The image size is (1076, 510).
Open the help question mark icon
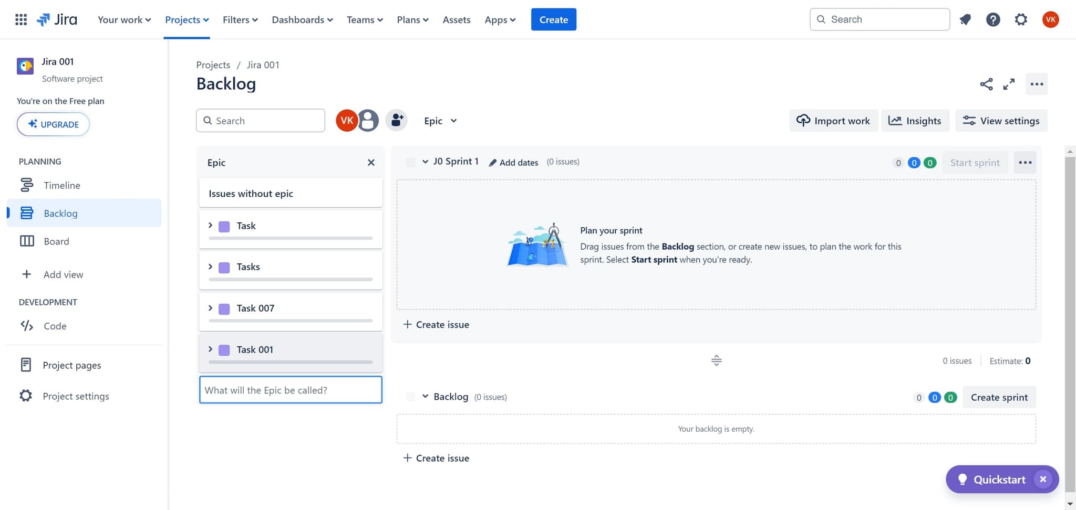992,20
